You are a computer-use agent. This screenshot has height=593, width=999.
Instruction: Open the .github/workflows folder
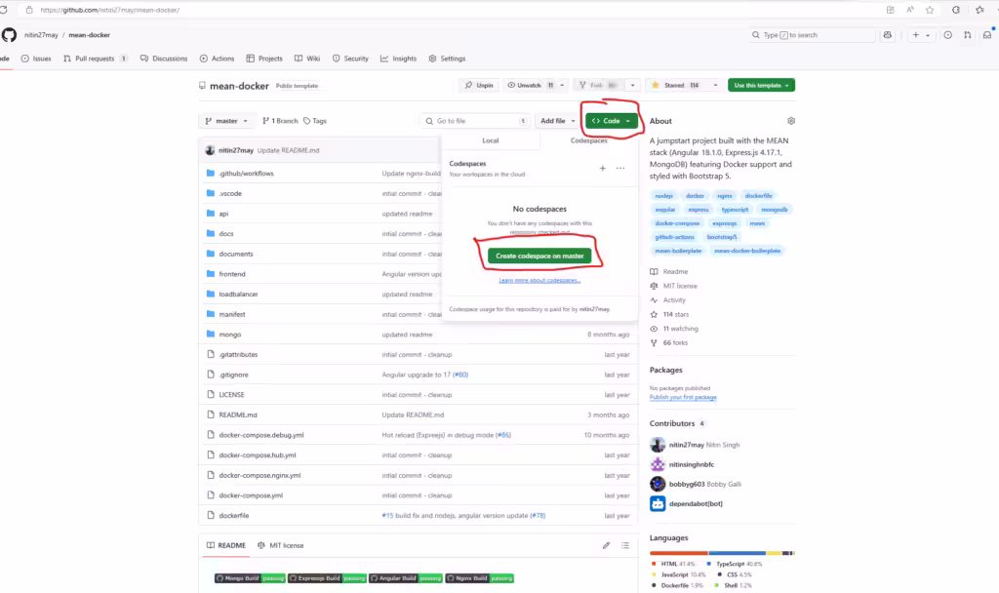tap(246, 174)
